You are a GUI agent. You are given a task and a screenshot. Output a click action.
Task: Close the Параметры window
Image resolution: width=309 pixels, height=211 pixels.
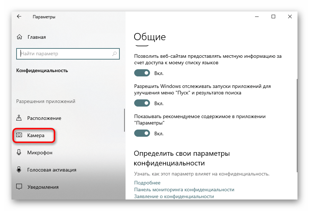290,17
